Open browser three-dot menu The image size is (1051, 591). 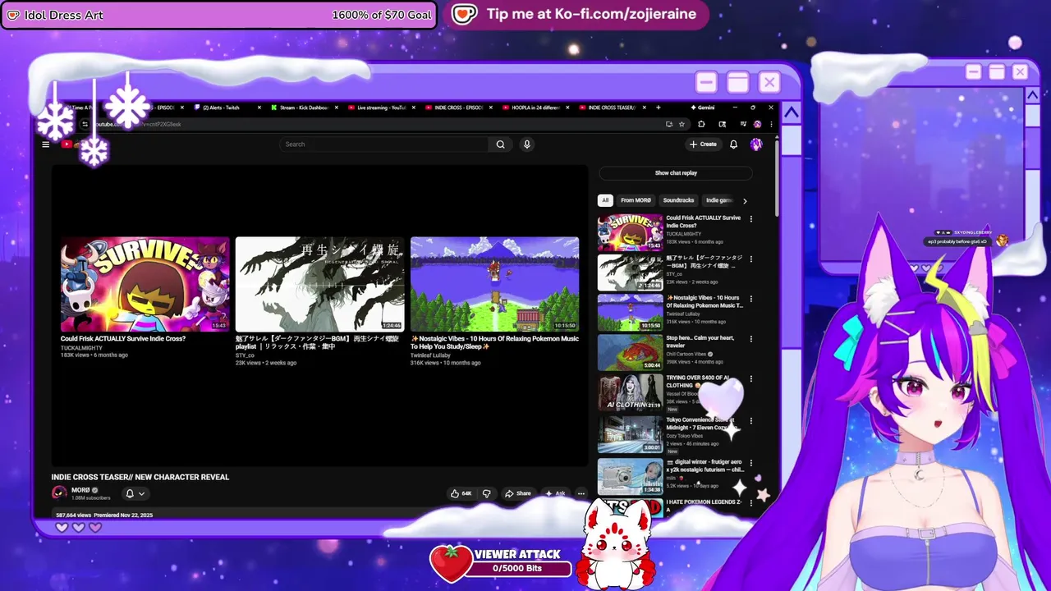point(771,124)
